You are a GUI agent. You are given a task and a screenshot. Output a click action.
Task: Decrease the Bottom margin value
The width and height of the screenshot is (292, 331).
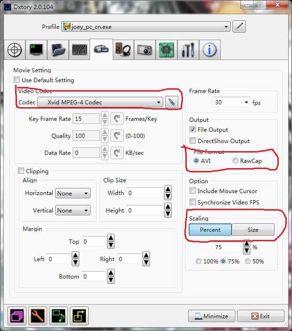coord(111,280)
